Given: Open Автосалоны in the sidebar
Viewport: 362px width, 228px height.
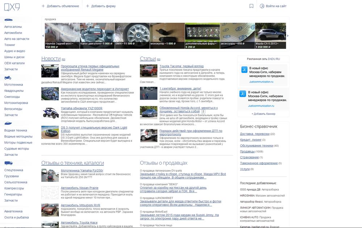Looking at the screenshot, I should 13,27.
